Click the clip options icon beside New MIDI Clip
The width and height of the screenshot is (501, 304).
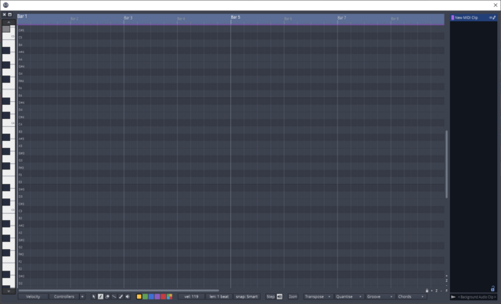(x=492, y=17)
